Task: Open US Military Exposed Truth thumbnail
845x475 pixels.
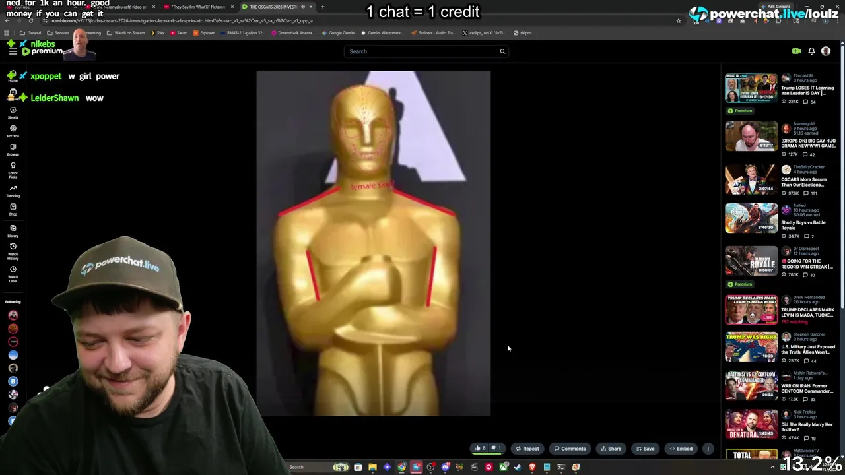Action: tap(751, 348)
